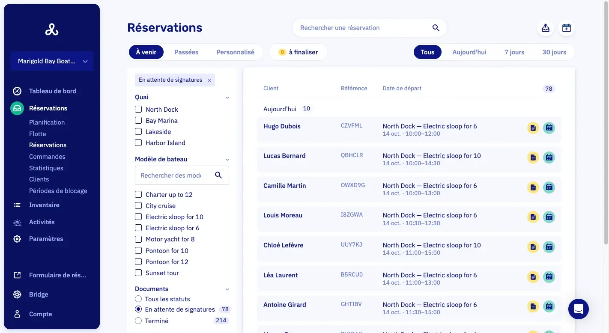The image size is (609, 333).
Task: Remove the En attente de signatures filter chip
Action: pos(209,80)
